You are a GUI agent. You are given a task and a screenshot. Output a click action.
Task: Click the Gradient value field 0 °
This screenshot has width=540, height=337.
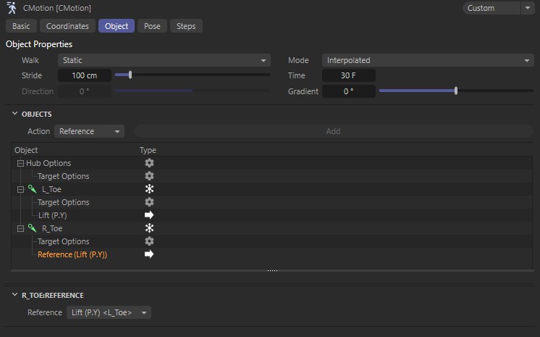348,91
